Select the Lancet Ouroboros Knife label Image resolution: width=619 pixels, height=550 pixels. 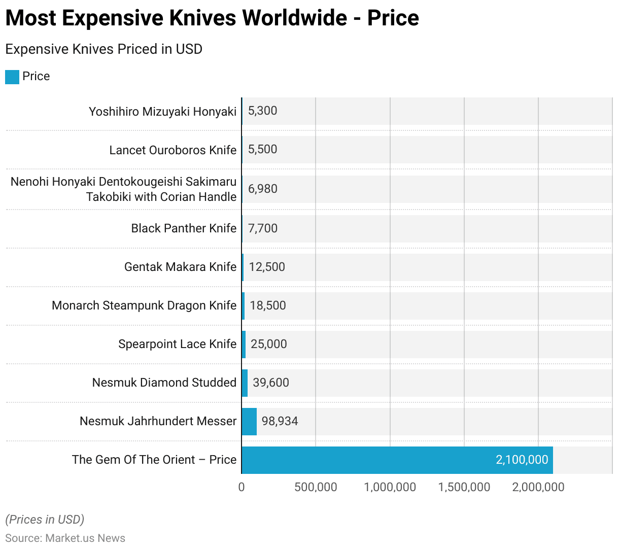point(173,150)
